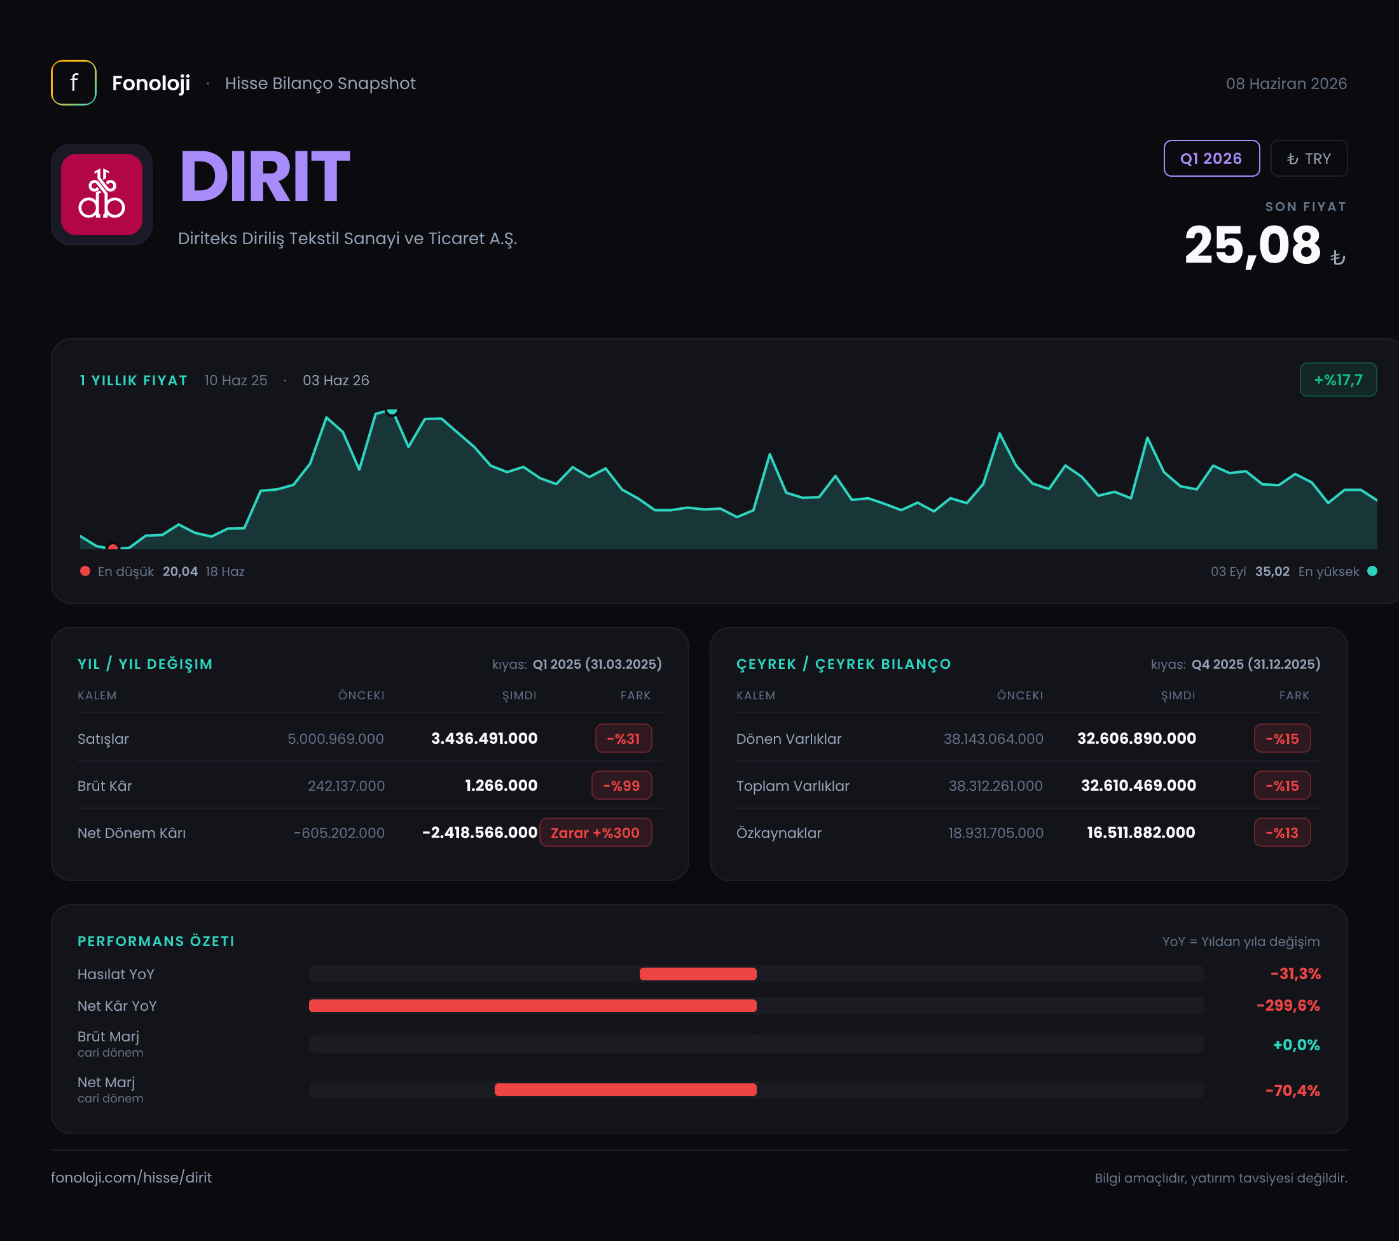Click Satışlar previous value 5.000.969.000
The width and height of the screenshot is (1399, 1241).
point(335,739)
